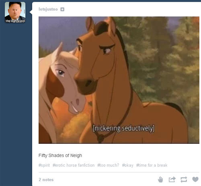Click the stop laughing guys avatar text
The height and width of the screenshot is (186, 201).
[x=15, y=21]
